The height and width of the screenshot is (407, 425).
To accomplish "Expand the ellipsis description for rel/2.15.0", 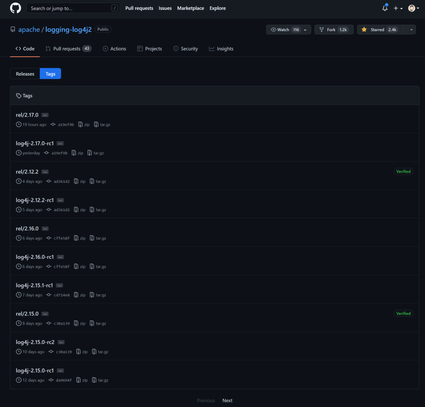I will point(45,314).
